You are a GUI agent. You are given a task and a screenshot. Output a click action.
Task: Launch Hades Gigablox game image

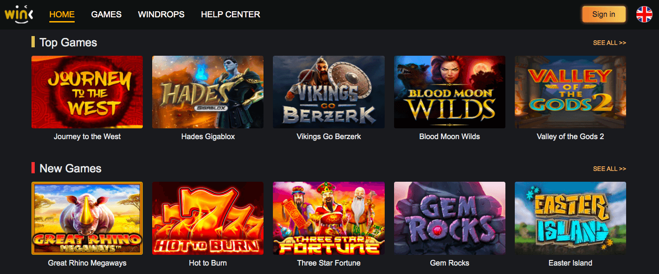pos(208,92)
